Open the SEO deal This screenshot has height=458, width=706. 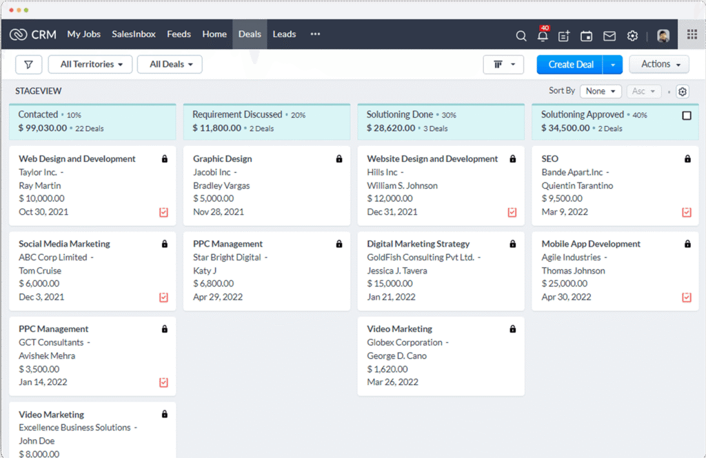point(549,159)
